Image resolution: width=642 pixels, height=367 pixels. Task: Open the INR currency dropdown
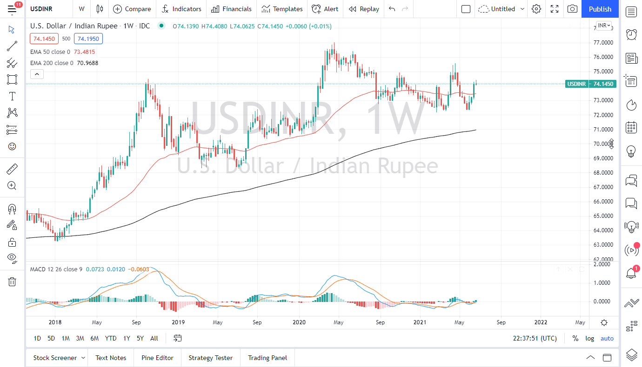pyautogui.click(x=604, y=26)
